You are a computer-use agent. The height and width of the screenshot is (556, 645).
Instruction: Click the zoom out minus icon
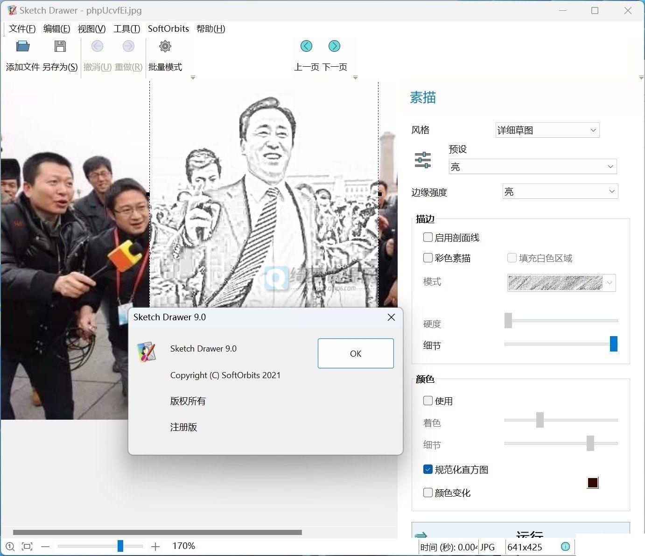click(x=45, y=546)
